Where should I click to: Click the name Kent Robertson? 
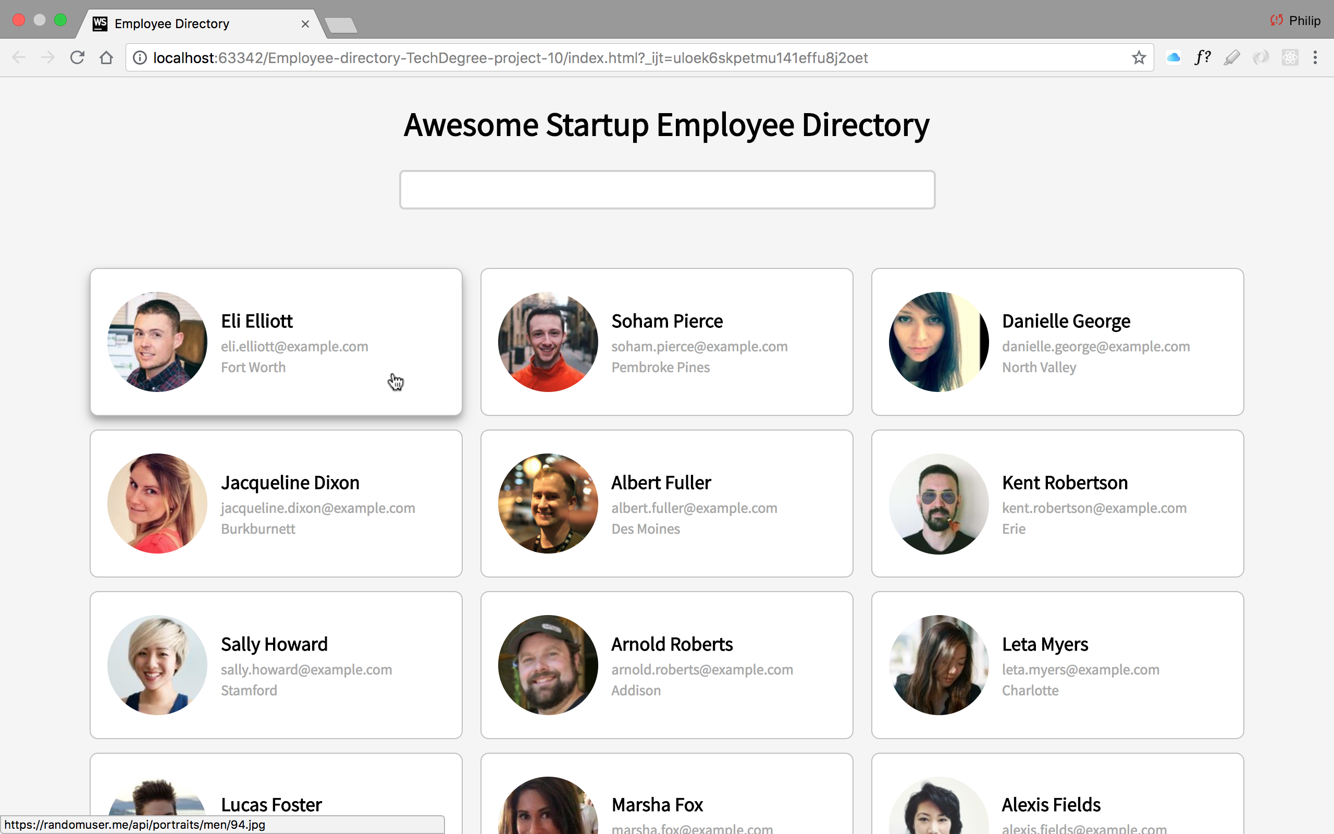(1065, 483)
